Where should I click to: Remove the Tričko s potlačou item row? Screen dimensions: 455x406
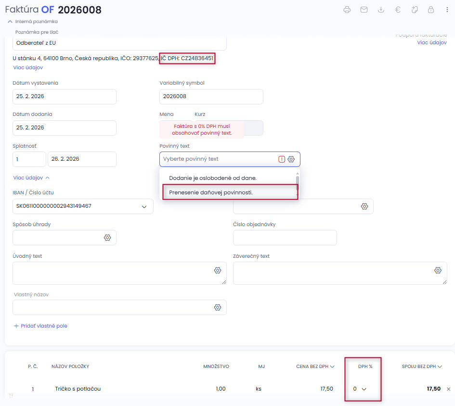point(449,389)
